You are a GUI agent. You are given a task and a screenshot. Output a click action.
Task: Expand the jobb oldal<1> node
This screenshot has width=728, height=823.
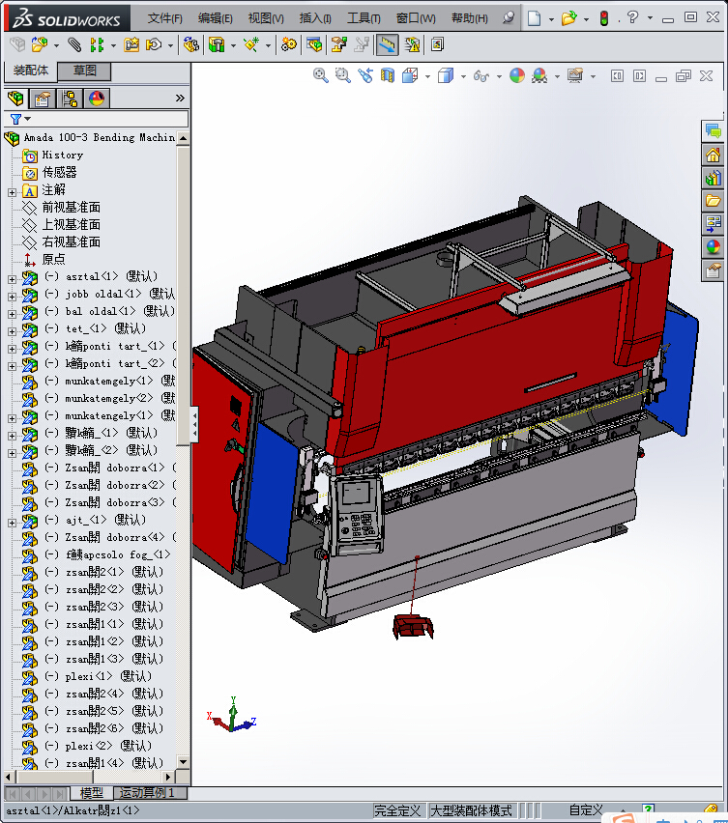coord(12,298)
